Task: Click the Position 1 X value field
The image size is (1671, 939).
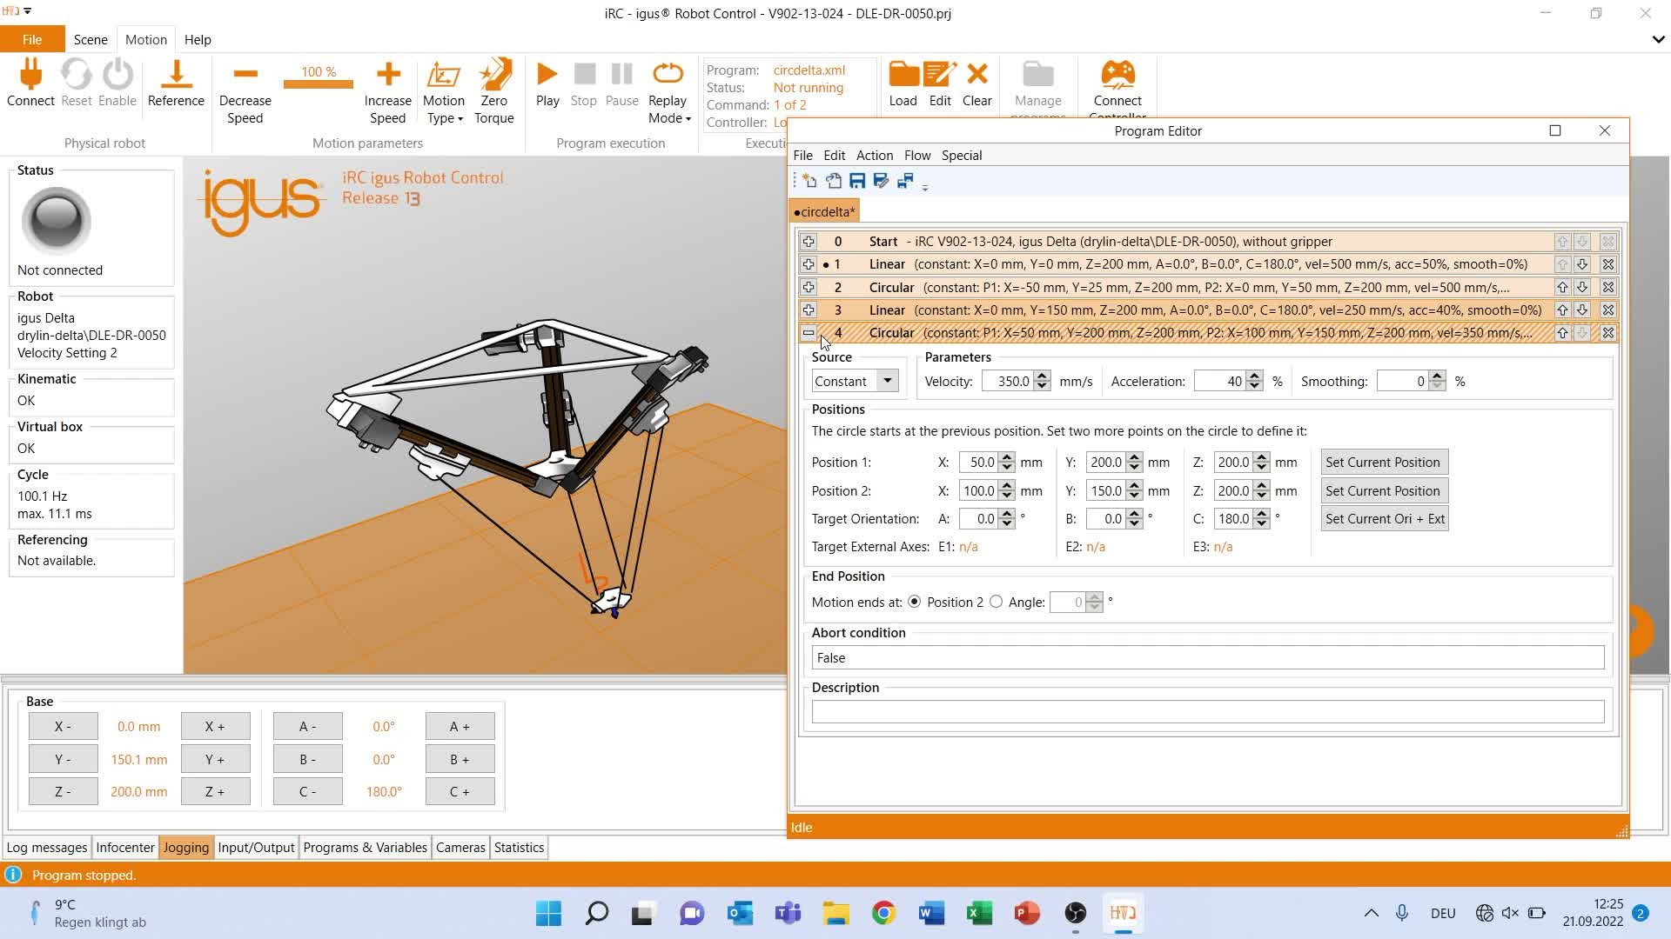Action: pos(978,463)
